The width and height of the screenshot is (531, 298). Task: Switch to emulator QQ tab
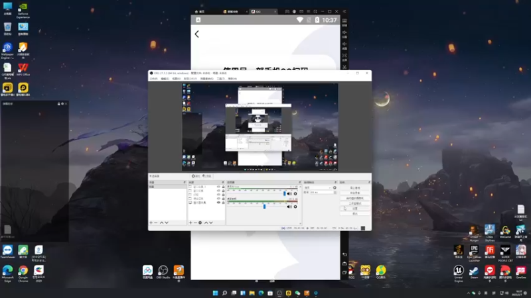pos(263,11)
